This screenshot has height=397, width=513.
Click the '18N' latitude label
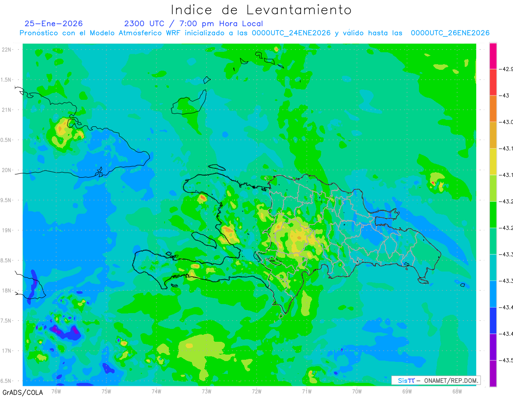point(7,290)
